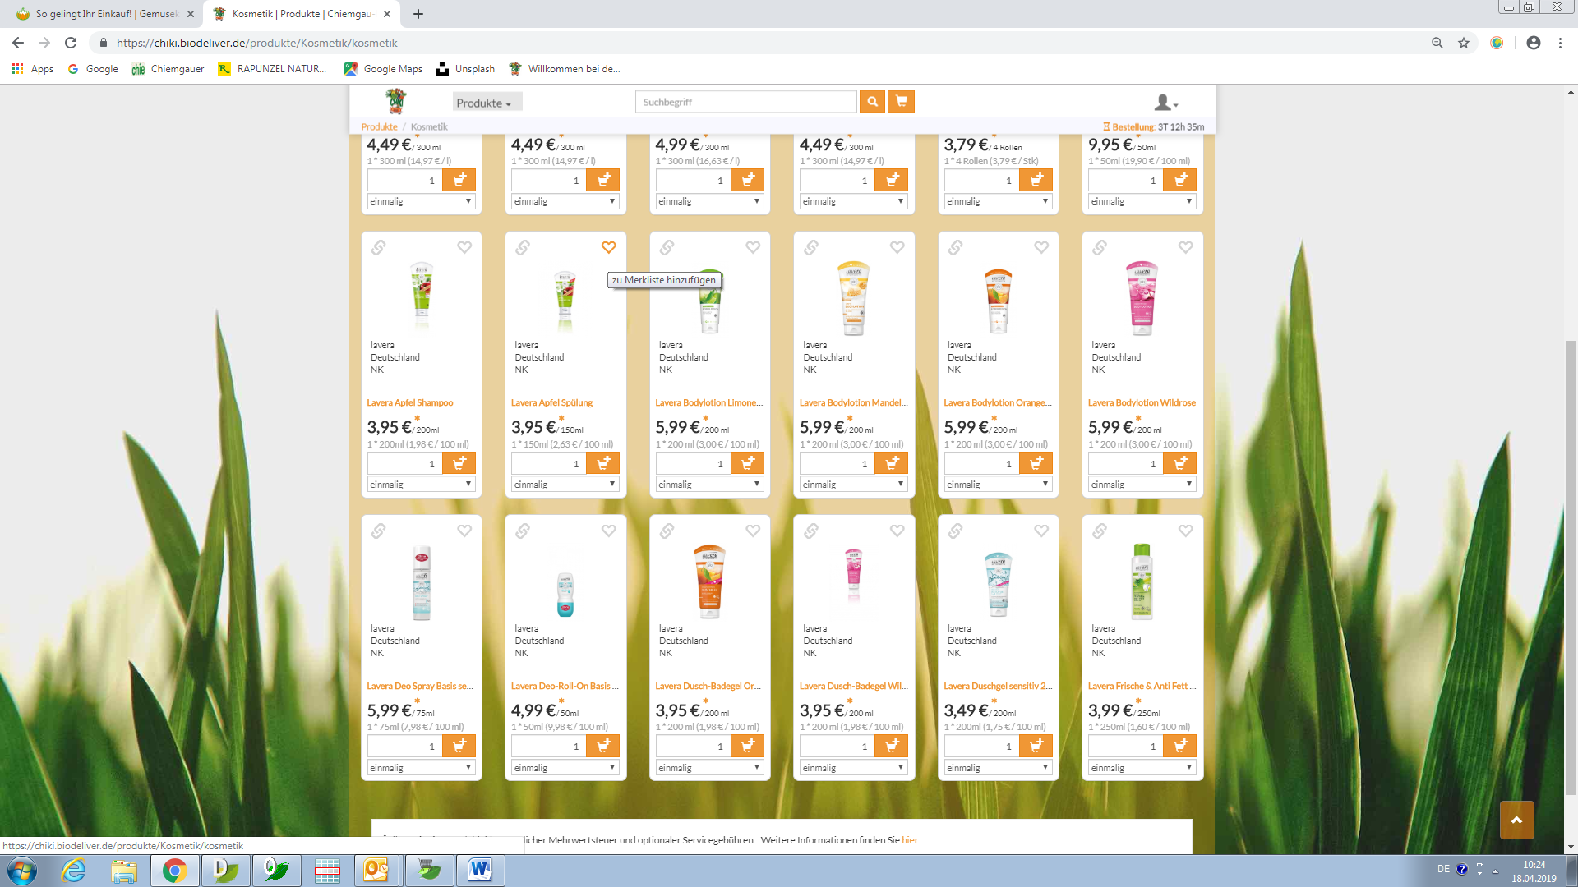This screenshot has width=1578, height=887.
Task: Expand einmalig dropdown under Lavera Dusch-Badegel Wildrose
Action: 854,768
